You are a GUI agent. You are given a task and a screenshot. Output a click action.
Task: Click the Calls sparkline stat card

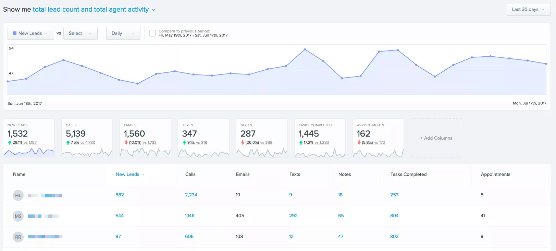pos(87,138)
